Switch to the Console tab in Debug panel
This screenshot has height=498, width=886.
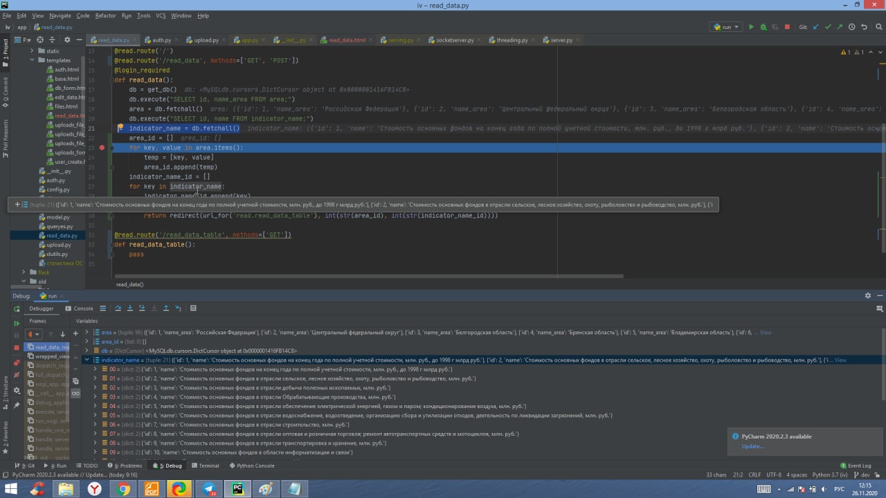click(80, 308)
